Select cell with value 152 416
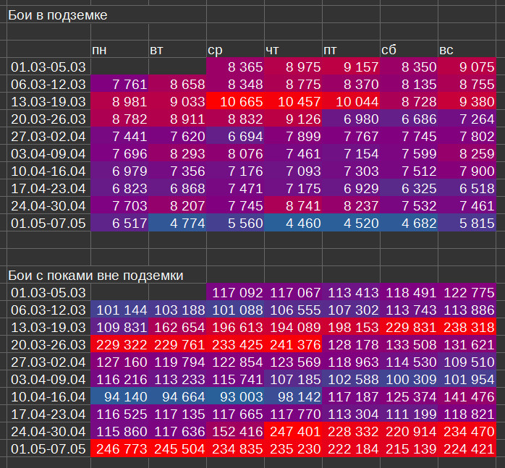Viewport: 505px width, 468px height. pyautogui.click(x=235, y=432)
